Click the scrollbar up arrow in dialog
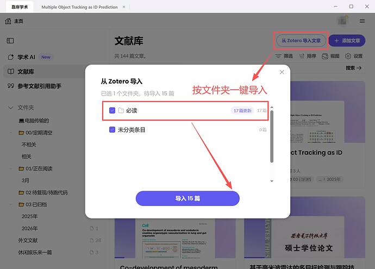The width and height of the screenshot is (375, 269). coord(272,108)
